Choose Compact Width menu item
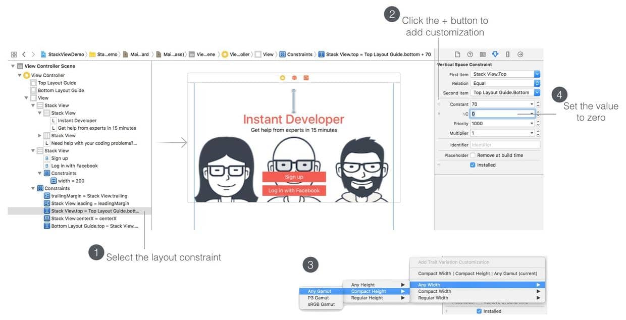This screenshot has width=626, height=320. (477, 292)
